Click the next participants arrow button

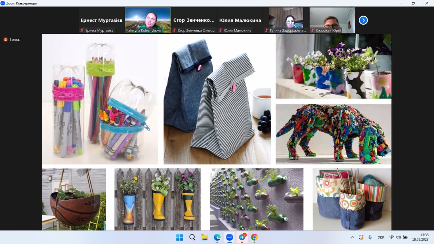[x=363, y=20]
